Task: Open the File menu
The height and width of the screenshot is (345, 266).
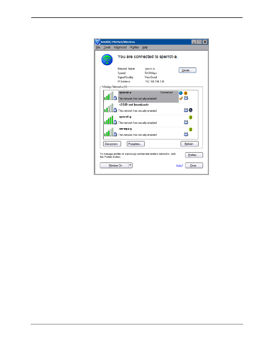Action: (98, 47)
